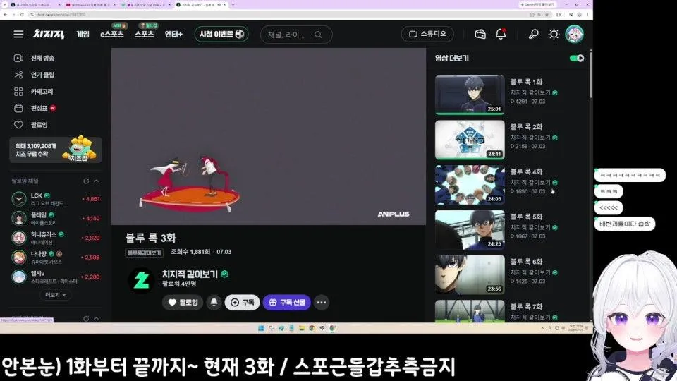Open the 나나양 channel
Screen dimensions: 677x381
pos(56,258)
